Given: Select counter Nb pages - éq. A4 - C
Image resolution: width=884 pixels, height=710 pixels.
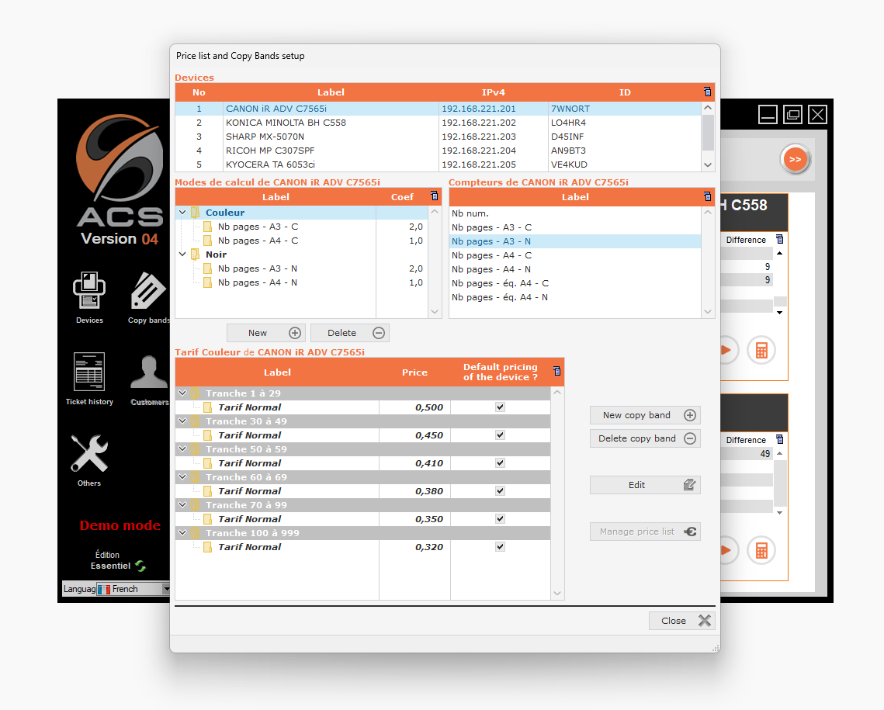Looking at the screenshot, I should [575, 283].
